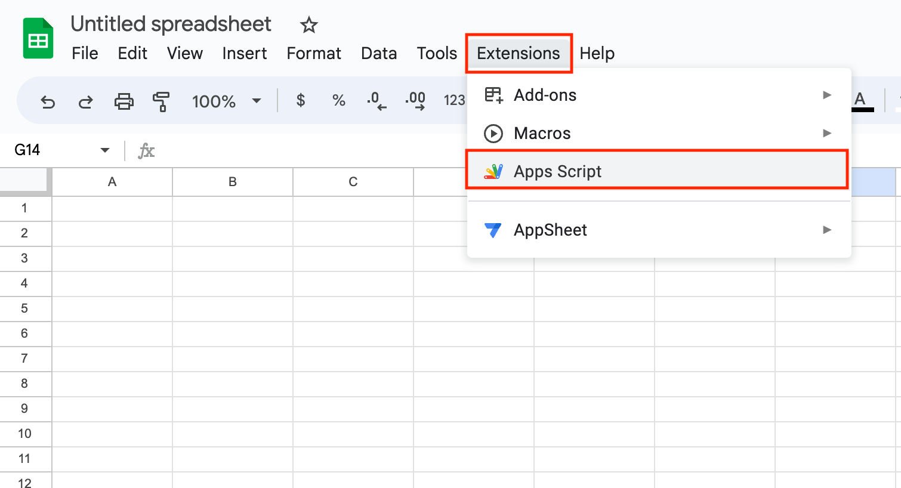Print the spreadsheet

[x=124, y=101]
